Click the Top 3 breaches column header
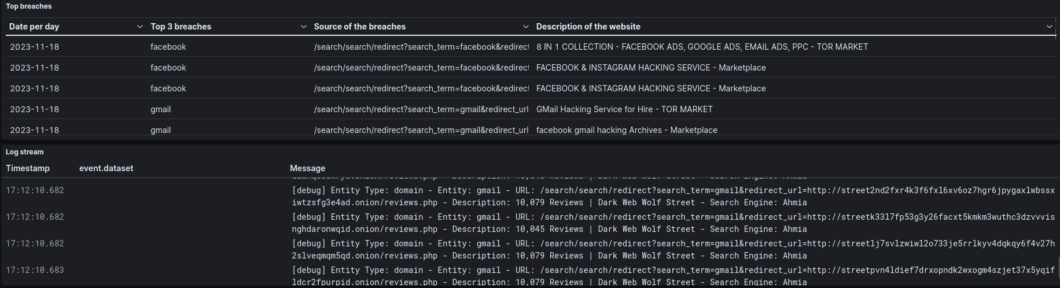Image resolution: width=1060 pixels, height=288 pixels. (x=181, y=27)
